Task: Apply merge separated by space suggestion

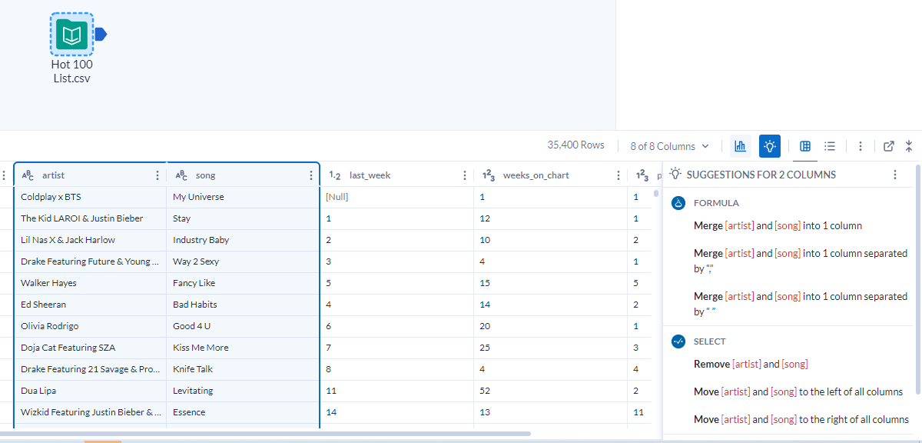Action: [x=801, y=304]
